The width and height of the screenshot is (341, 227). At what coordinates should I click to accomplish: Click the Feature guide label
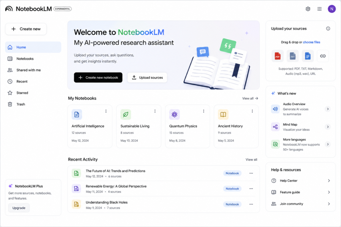(290, 192)
